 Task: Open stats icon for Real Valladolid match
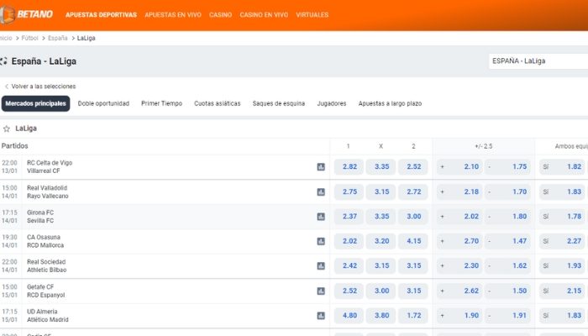coord(321,192)
